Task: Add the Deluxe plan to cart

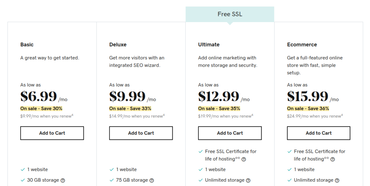Action: coord(141,133)
